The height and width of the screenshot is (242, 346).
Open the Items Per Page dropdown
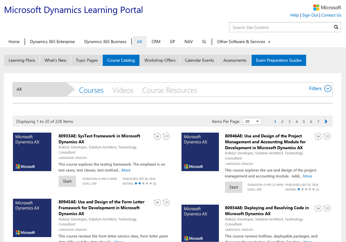tap(252, 122)
